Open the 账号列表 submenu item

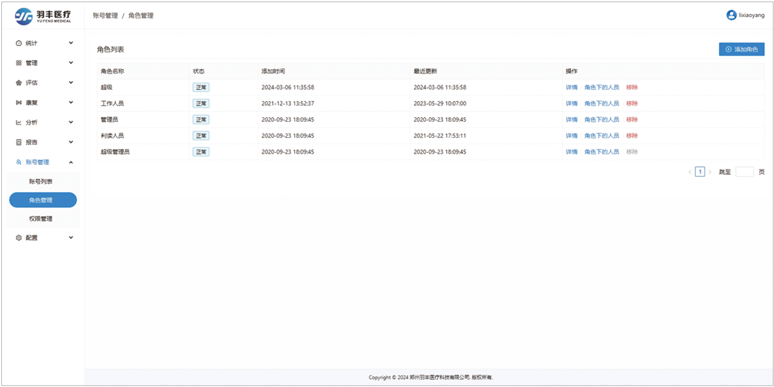[41, 181]
